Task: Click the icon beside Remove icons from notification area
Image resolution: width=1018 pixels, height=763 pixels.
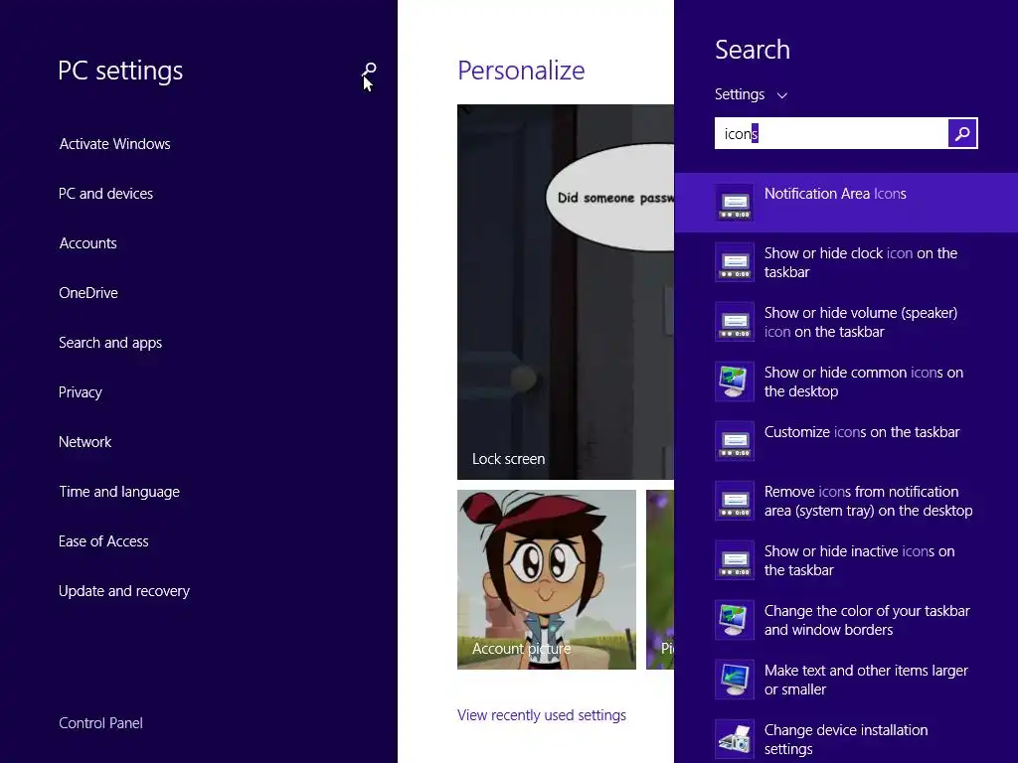Action: click(735, 501)
